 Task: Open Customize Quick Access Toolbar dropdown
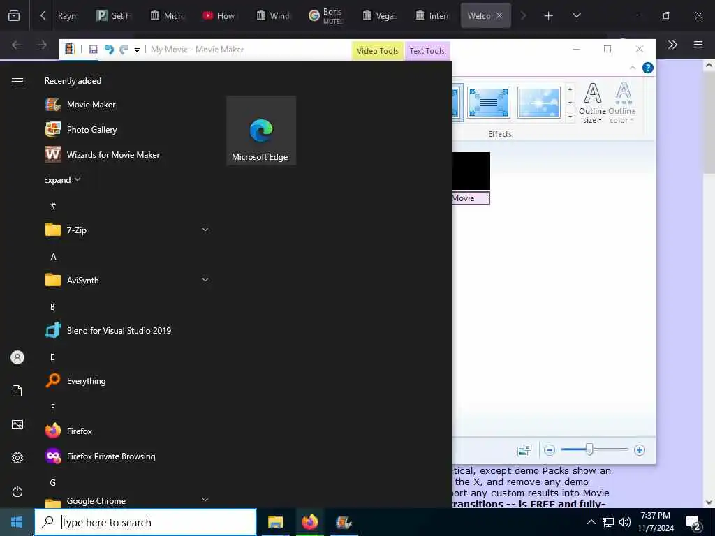click(137, 50)
